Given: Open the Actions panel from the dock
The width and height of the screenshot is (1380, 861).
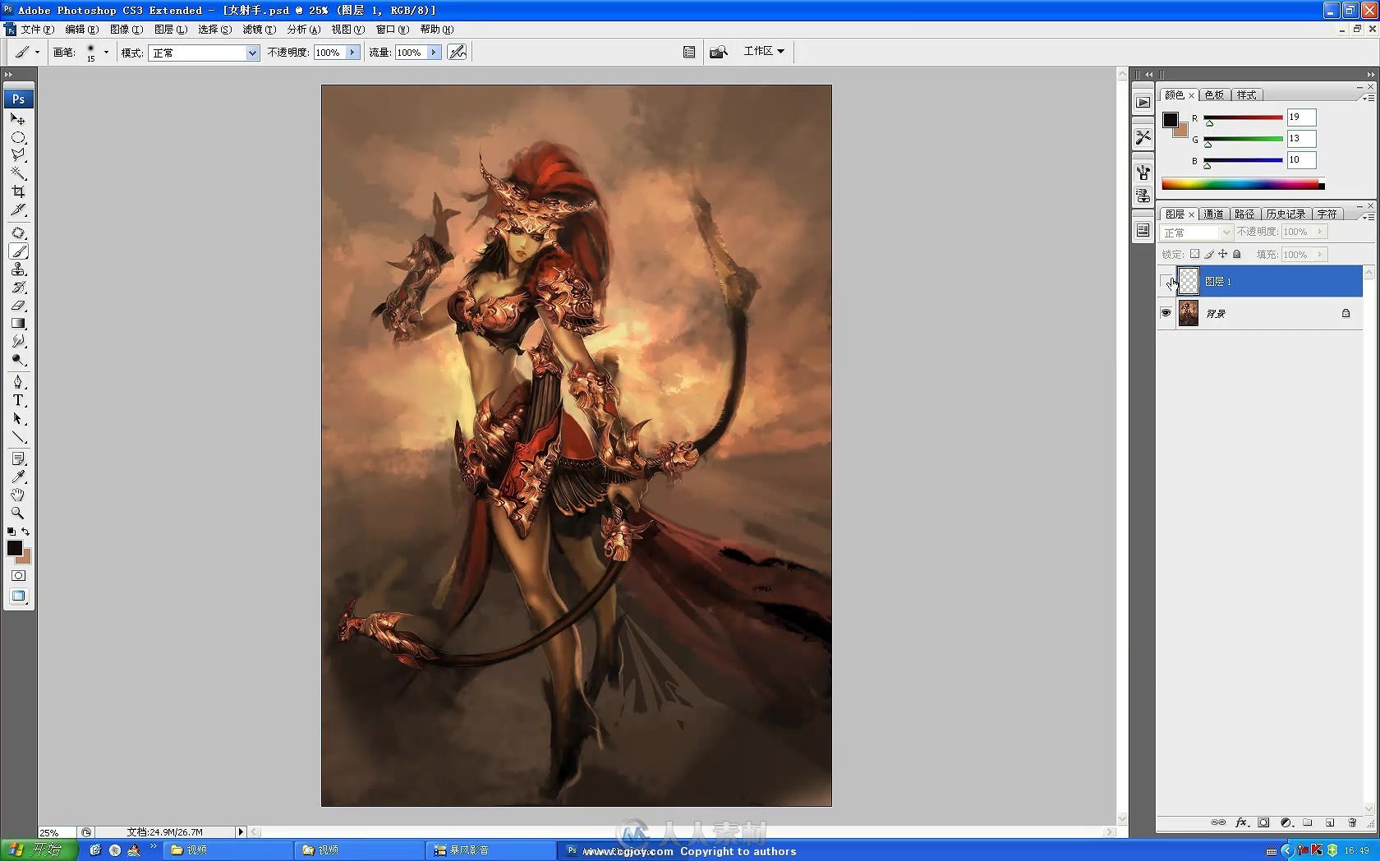Looking at the screenshot, I should coord(1143,103).
